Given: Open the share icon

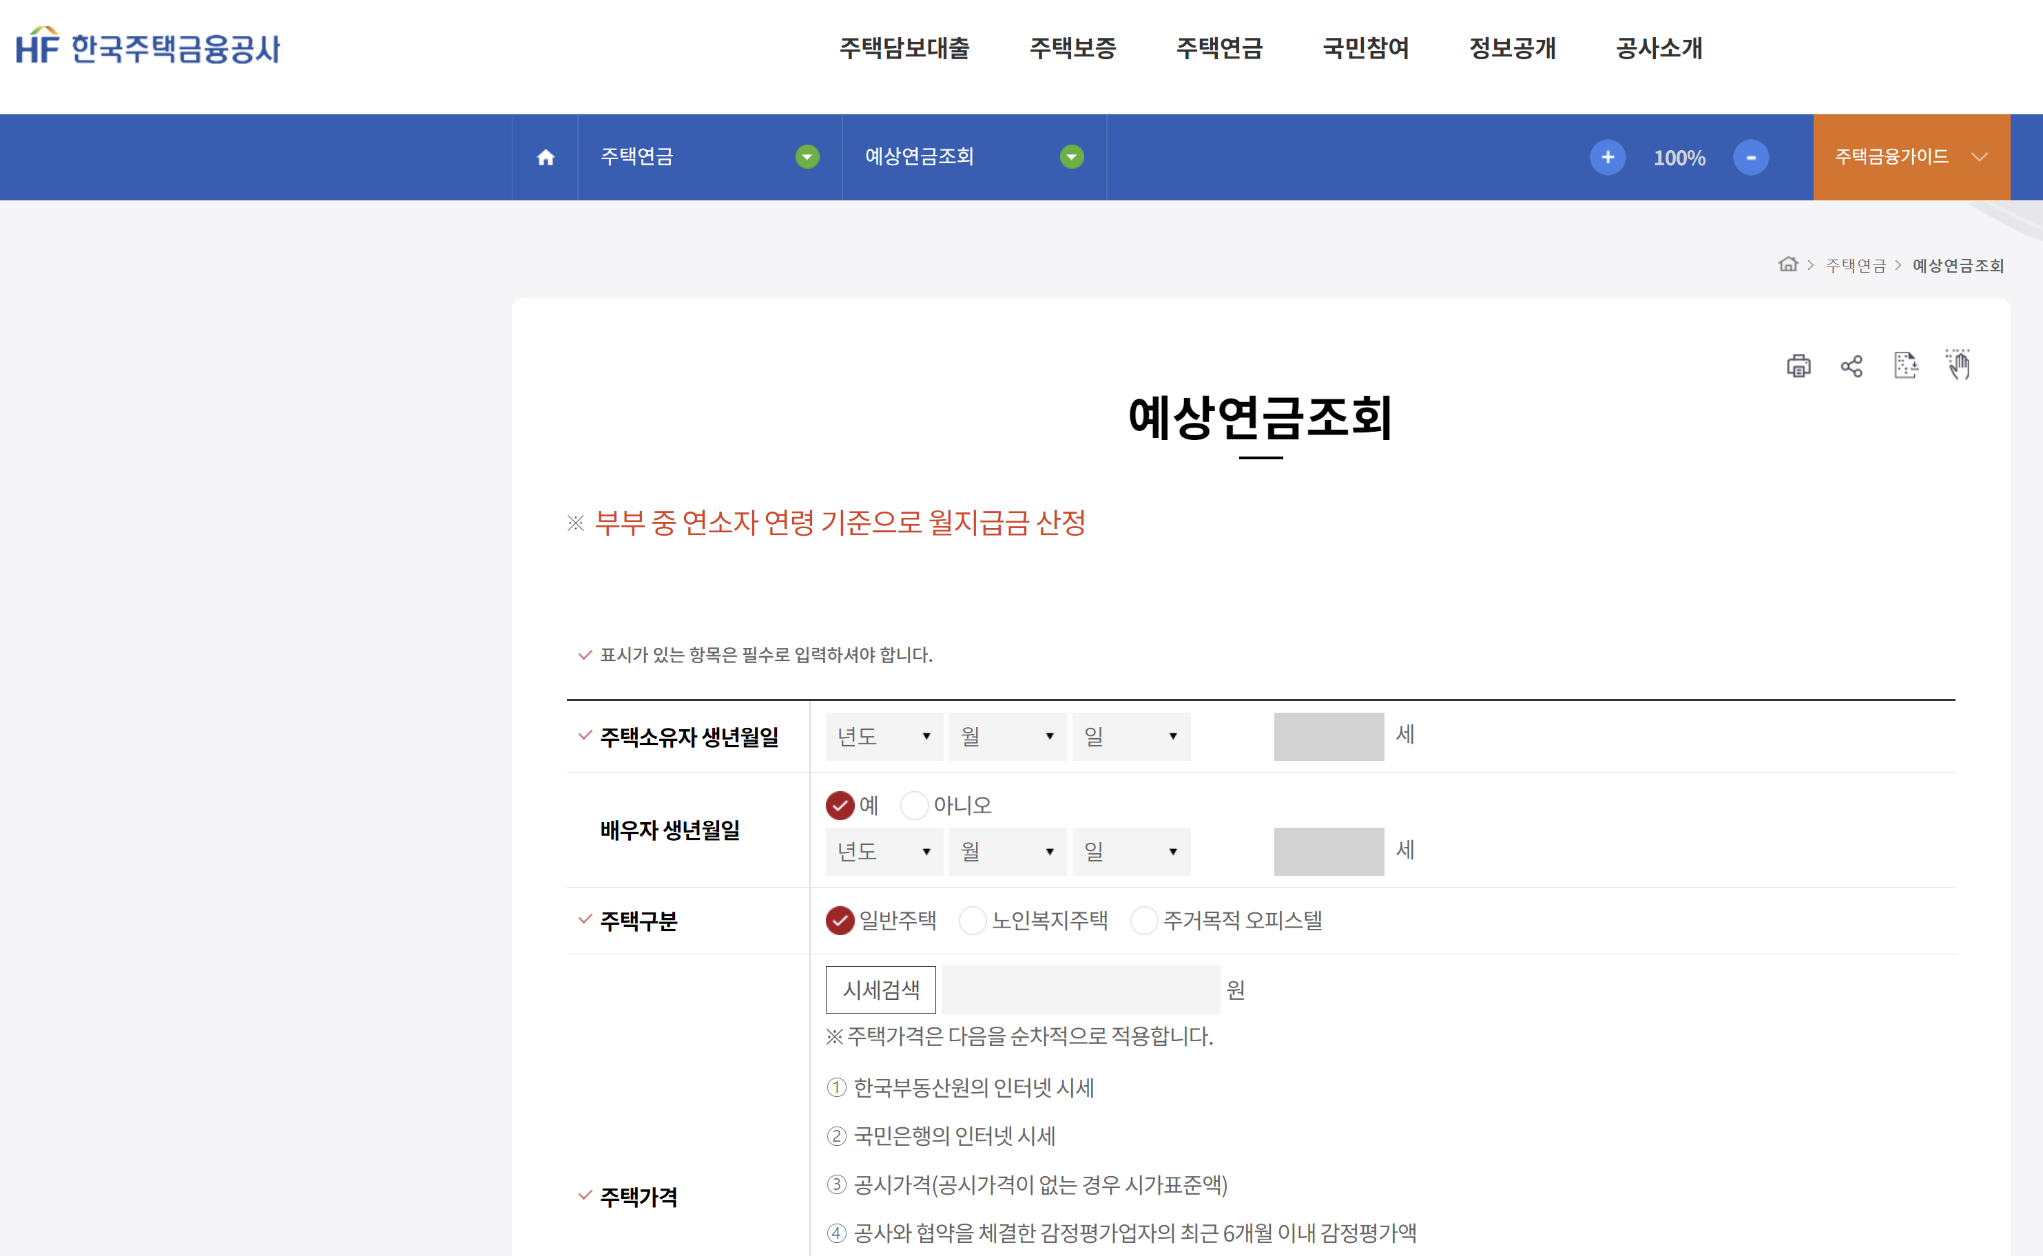Looking at the screenshot, I should point(1851,366).
